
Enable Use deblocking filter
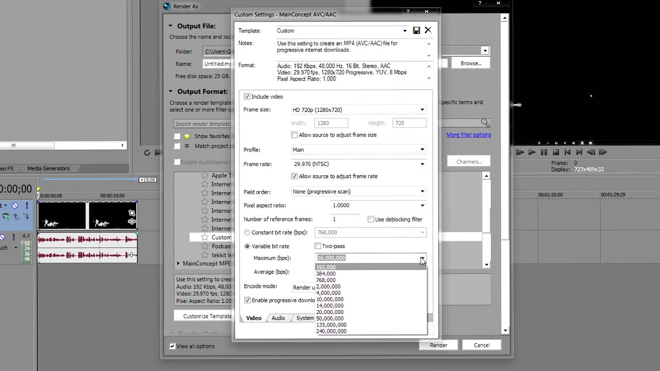[x=371, y=219]
